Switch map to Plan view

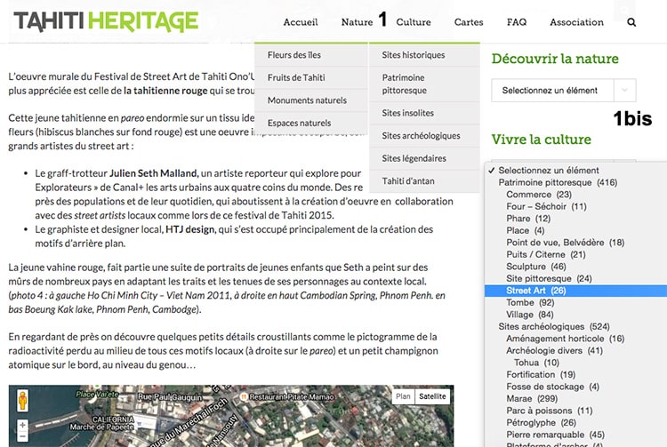point(403,396)
